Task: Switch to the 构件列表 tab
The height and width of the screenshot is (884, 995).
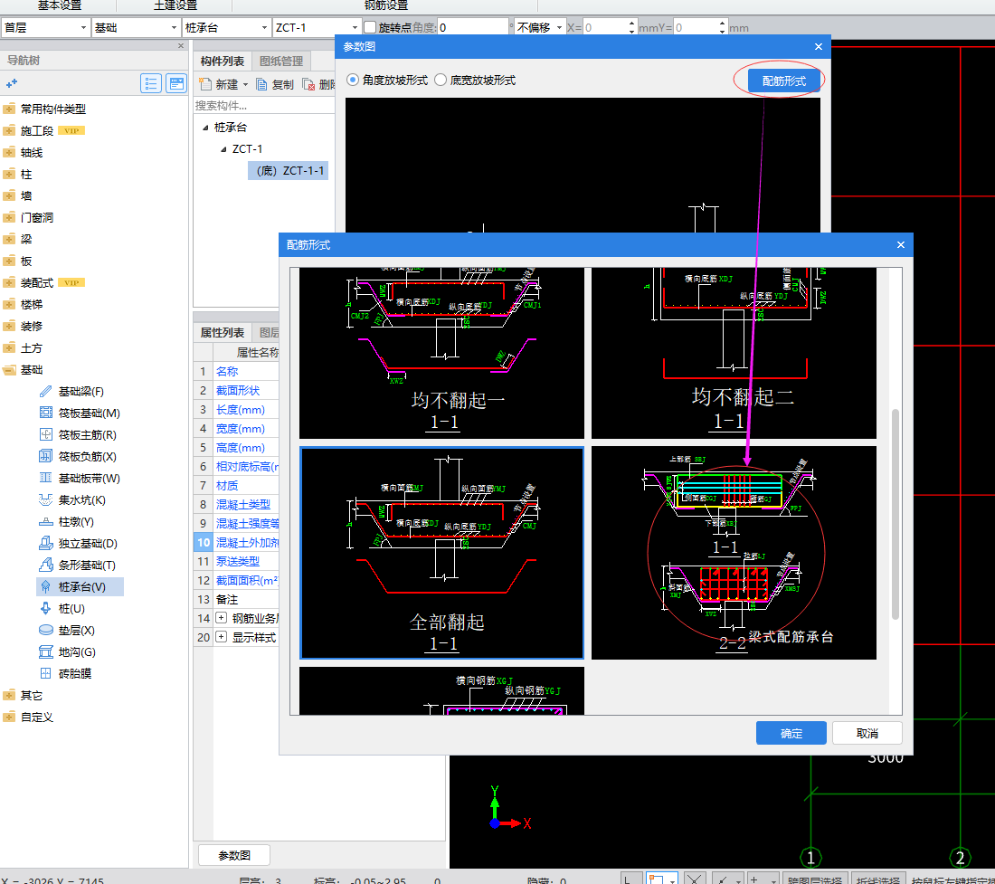Action: tap(223, 62)
